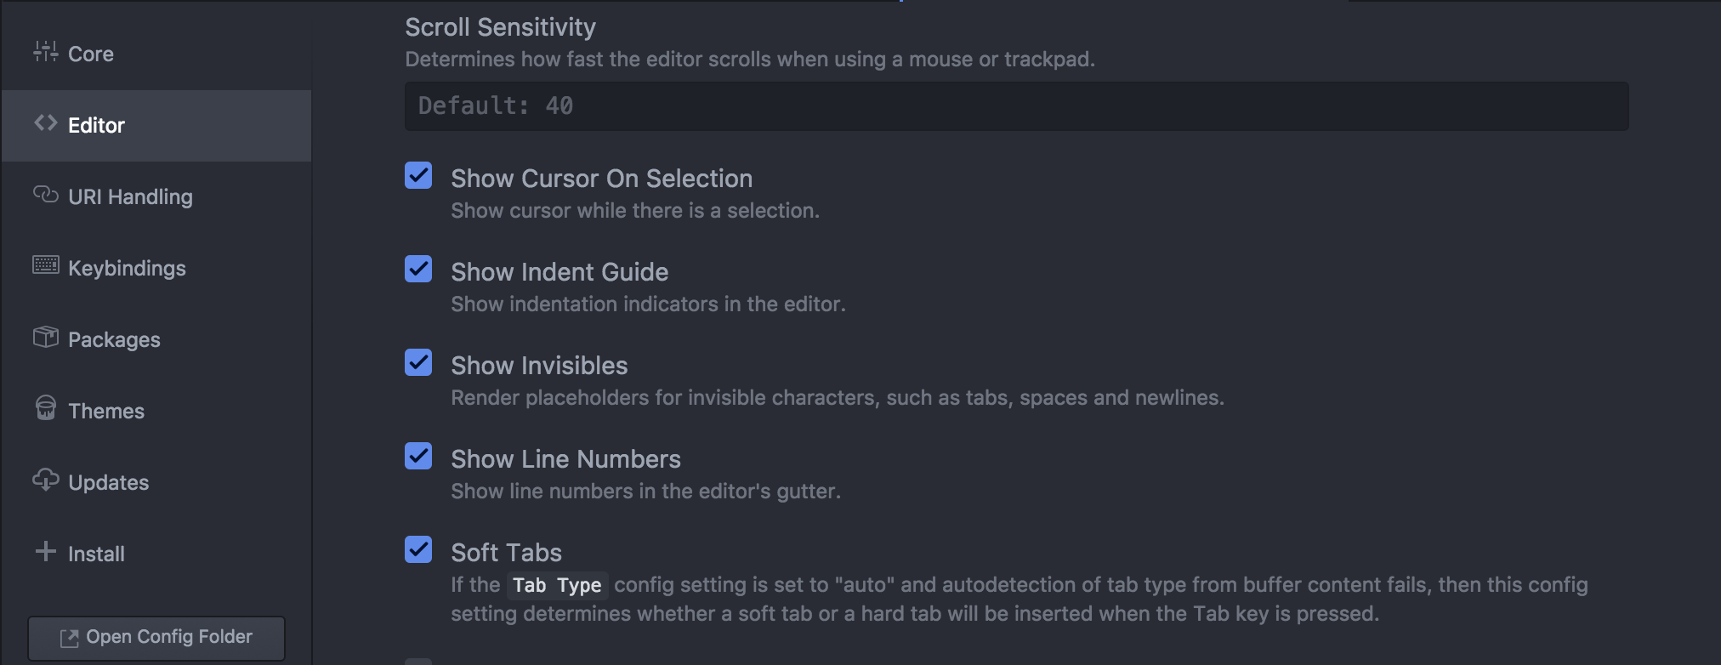Disable the Show Indent Guide checkbox
This screenshot has height=665, width=1721.
click(418, 270)
